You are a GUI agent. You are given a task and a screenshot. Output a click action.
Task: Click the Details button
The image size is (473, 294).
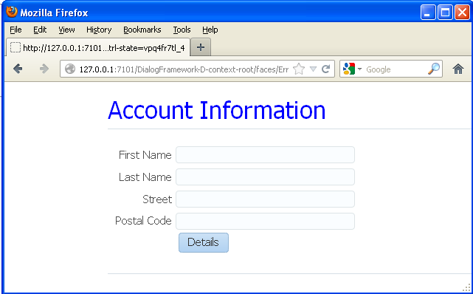pos(204,242)
